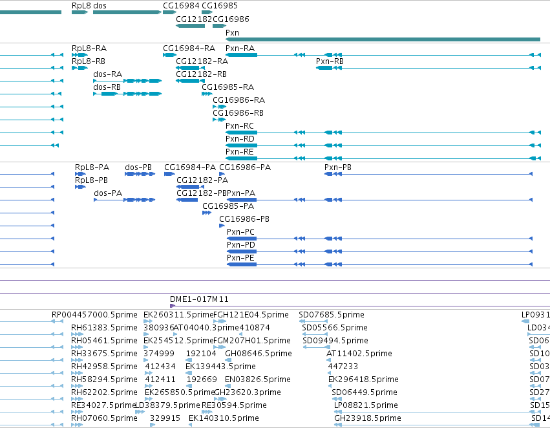Click the RH42958.5prime EST label
This screenshot has width=550, height=428.
point(104,367)
